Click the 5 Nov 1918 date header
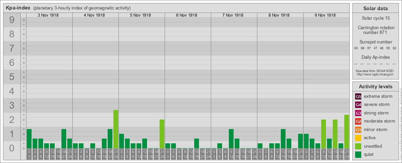 coord(140,15)
